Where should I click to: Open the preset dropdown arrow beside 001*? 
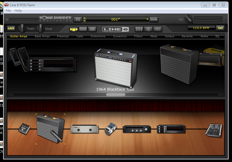(147, 19)
